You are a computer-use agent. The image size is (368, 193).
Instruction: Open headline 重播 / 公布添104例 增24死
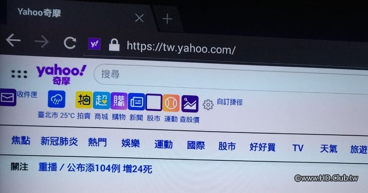pos(96,168)
